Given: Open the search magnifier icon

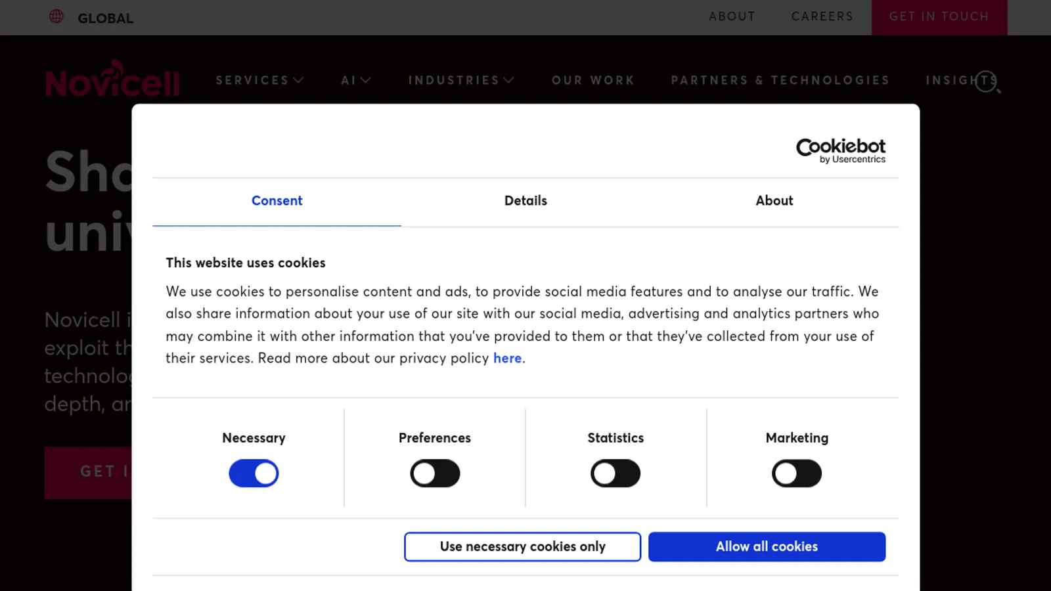Looking at the screenshot, I should point(987,82).
